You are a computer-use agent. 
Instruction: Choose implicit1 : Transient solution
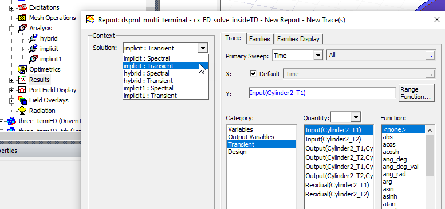point(166,96)
